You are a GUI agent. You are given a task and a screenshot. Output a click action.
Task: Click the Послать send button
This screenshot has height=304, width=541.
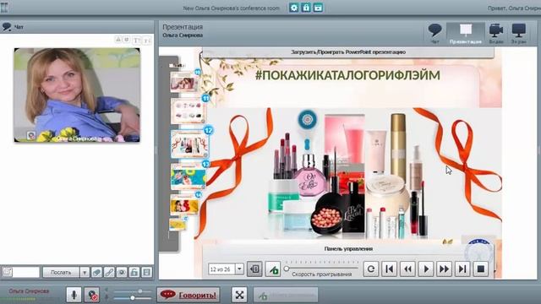tap(61, 272)
